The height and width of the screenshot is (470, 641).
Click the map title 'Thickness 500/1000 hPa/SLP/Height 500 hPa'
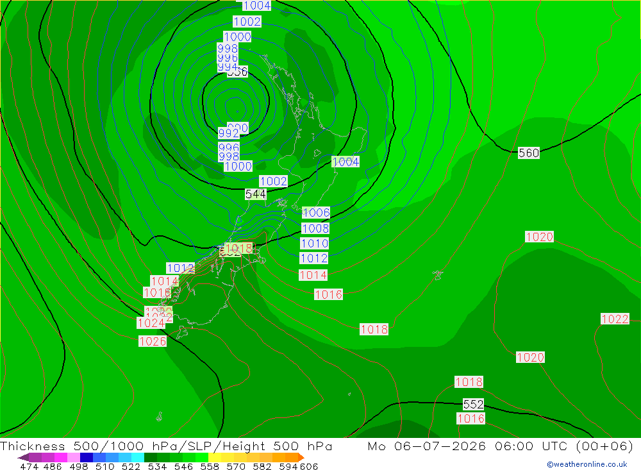coord(166,446)
